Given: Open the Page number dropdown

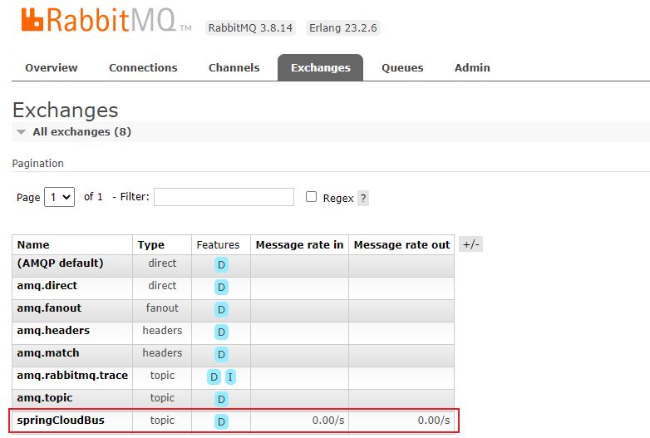Looking at the screenshot, I should [59, 197].
